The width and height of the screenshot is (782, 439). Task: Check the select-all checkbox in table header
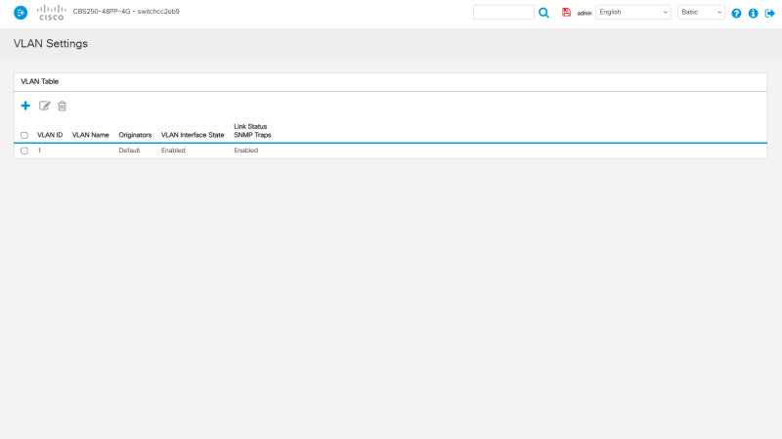tap(23, 135)
